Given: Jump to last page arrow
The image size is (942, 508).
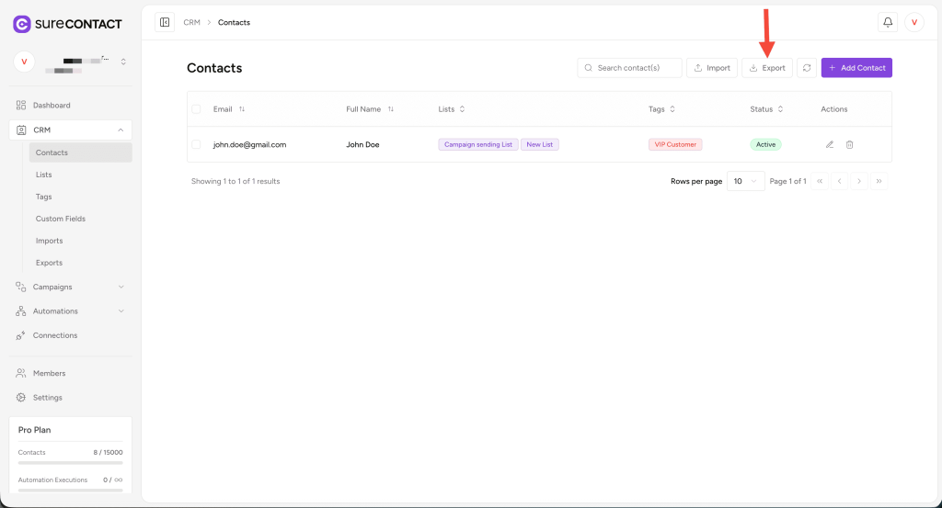Looking at the screenshot, I should tap(879, 181).
